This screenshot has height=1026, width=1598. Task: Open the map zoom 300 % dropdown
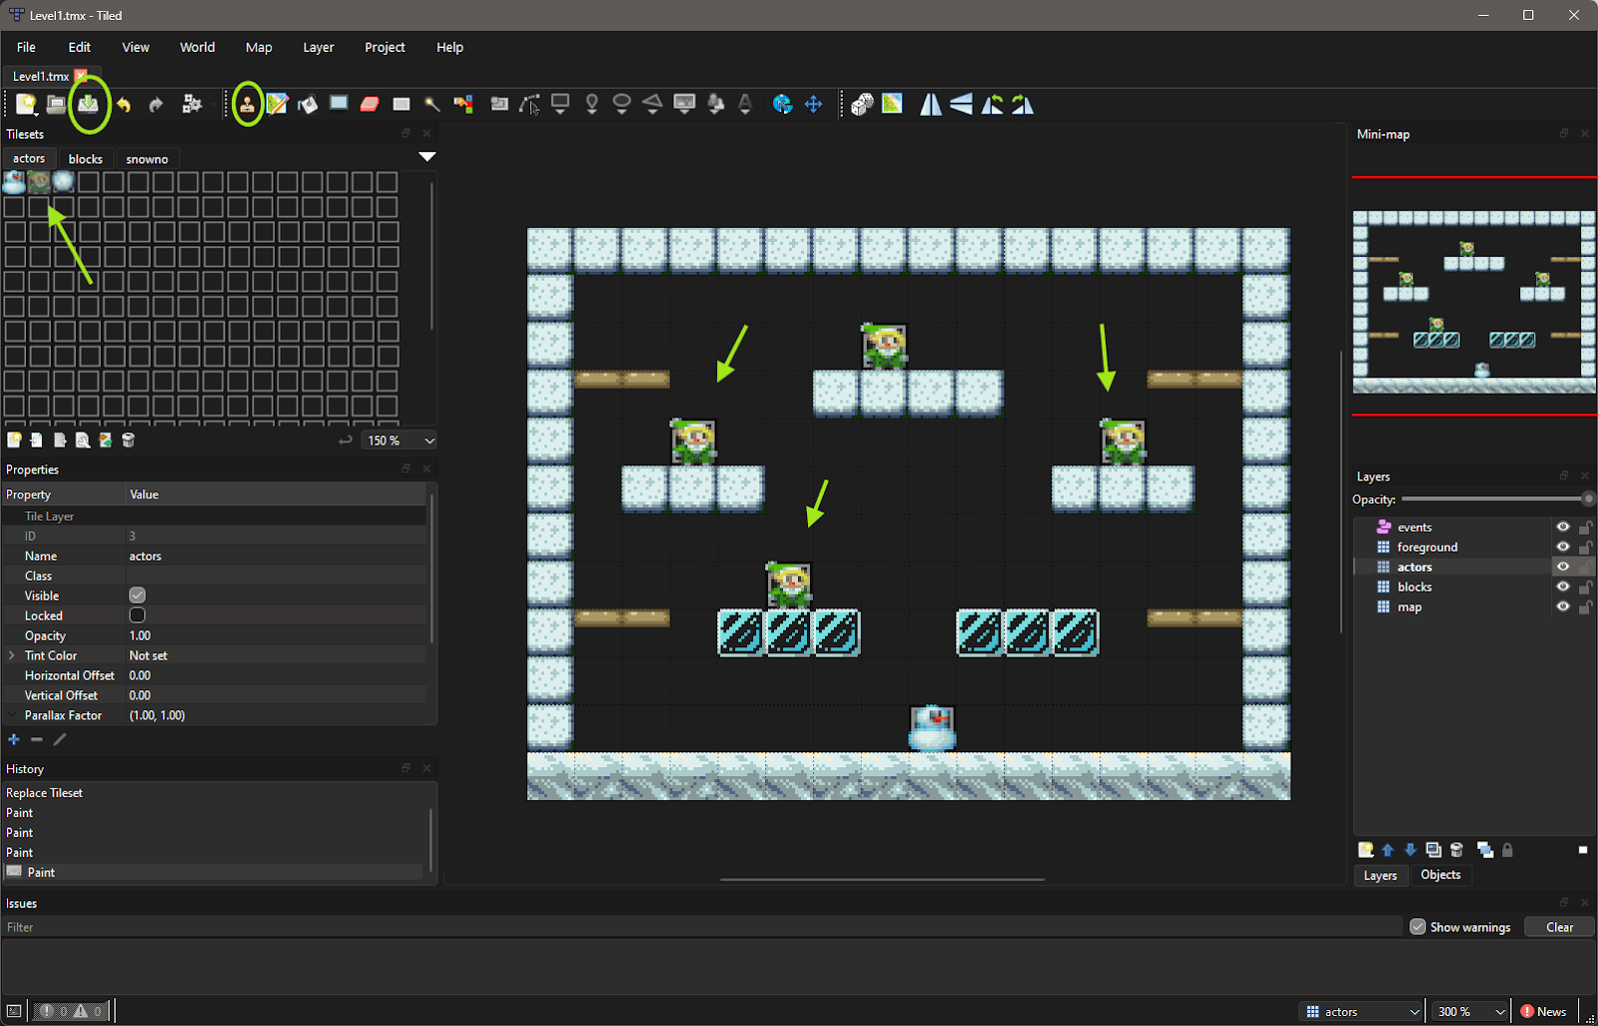(x=1469, y=1012)
